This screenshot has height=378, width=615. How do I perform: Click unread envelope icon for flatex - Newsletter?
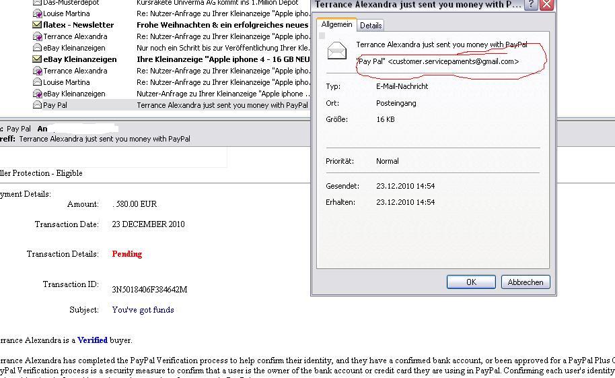(37, 25)
